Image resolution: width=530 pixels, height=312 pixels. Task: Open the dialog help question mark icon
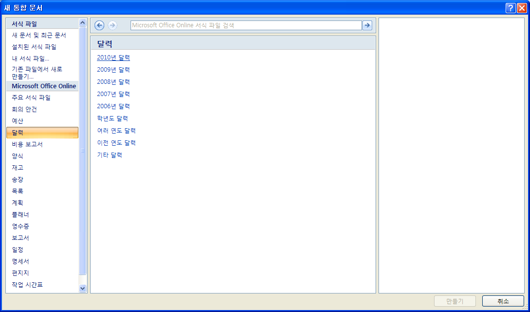(x=511, y=8)
